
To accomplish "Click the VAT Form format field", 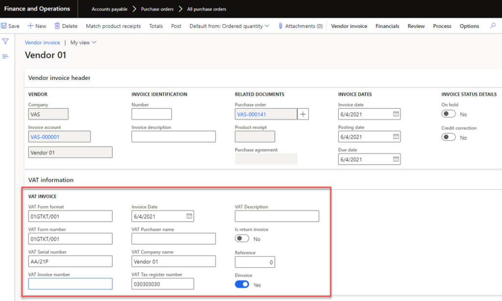I will click(x=70, y=216).
